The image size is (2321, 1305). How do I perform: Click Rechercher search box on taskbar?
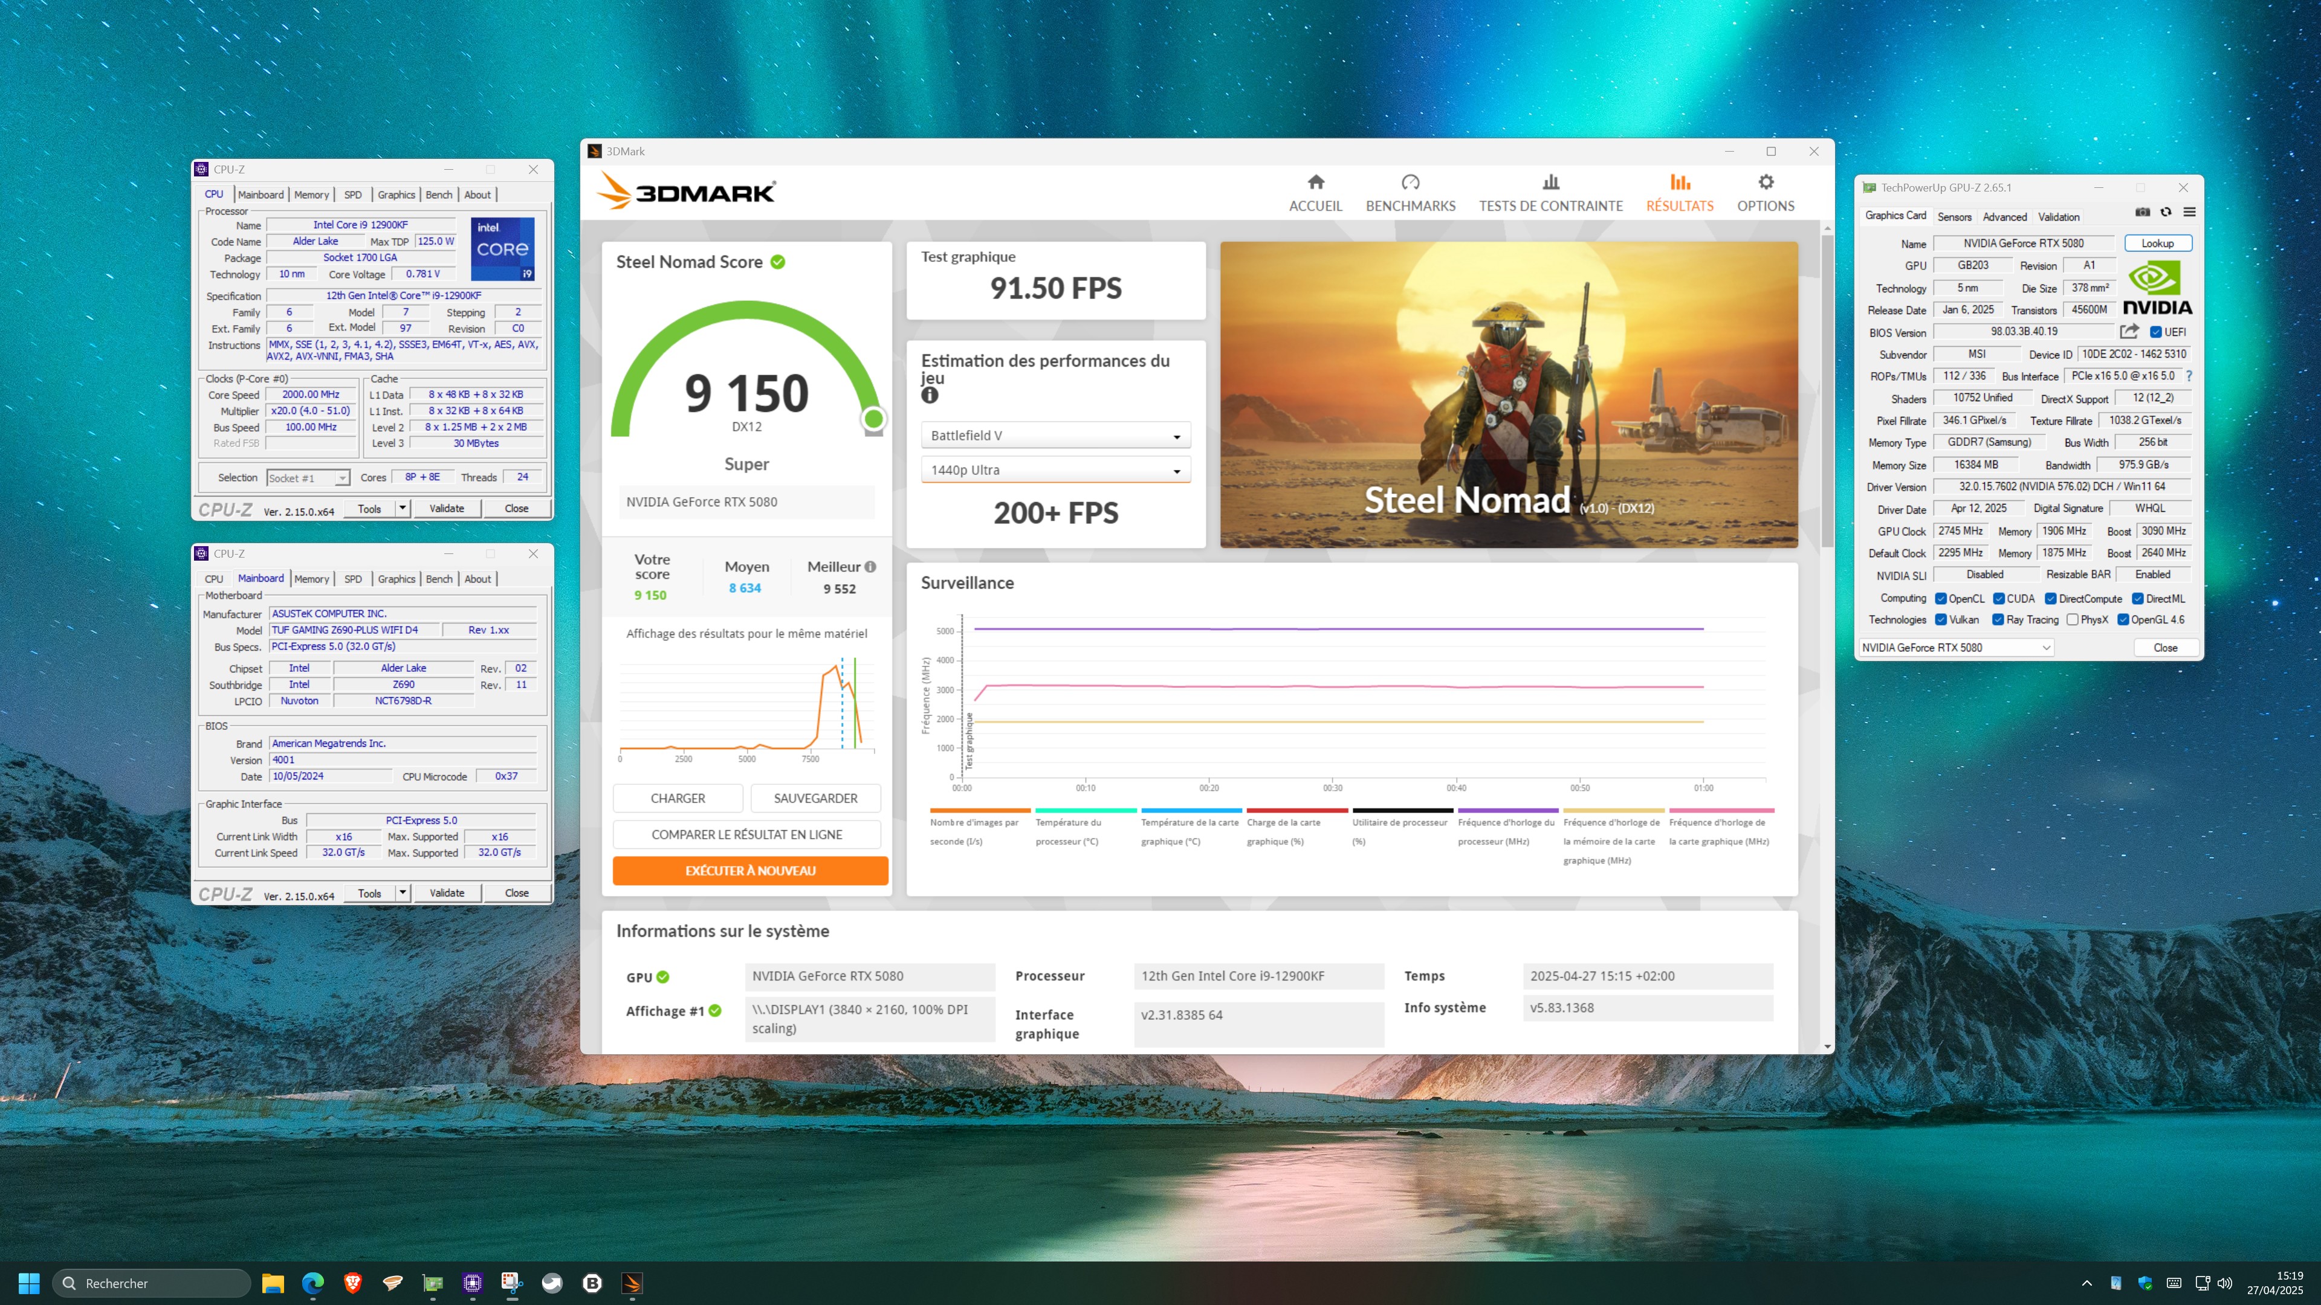point(151,1283)
